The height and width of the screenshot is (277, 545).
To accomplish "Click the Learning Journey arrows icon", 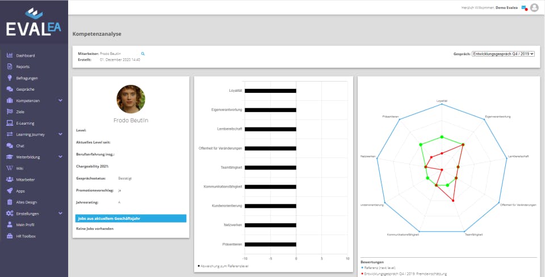I will click(10, 134).
